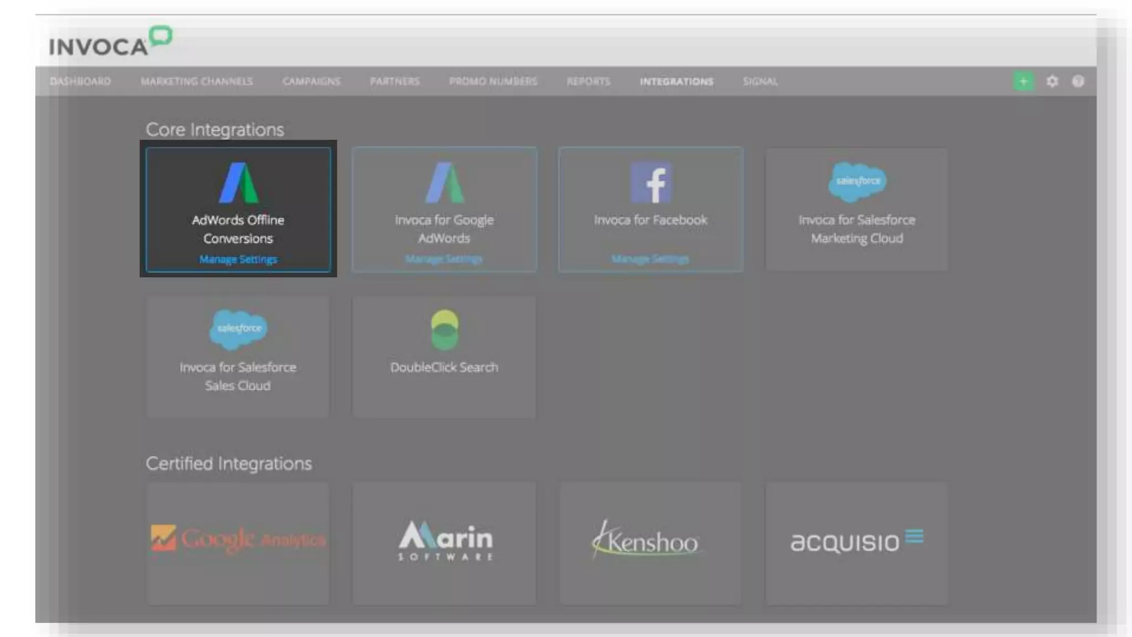Click the help question mark icon

tap(1078, 81)
